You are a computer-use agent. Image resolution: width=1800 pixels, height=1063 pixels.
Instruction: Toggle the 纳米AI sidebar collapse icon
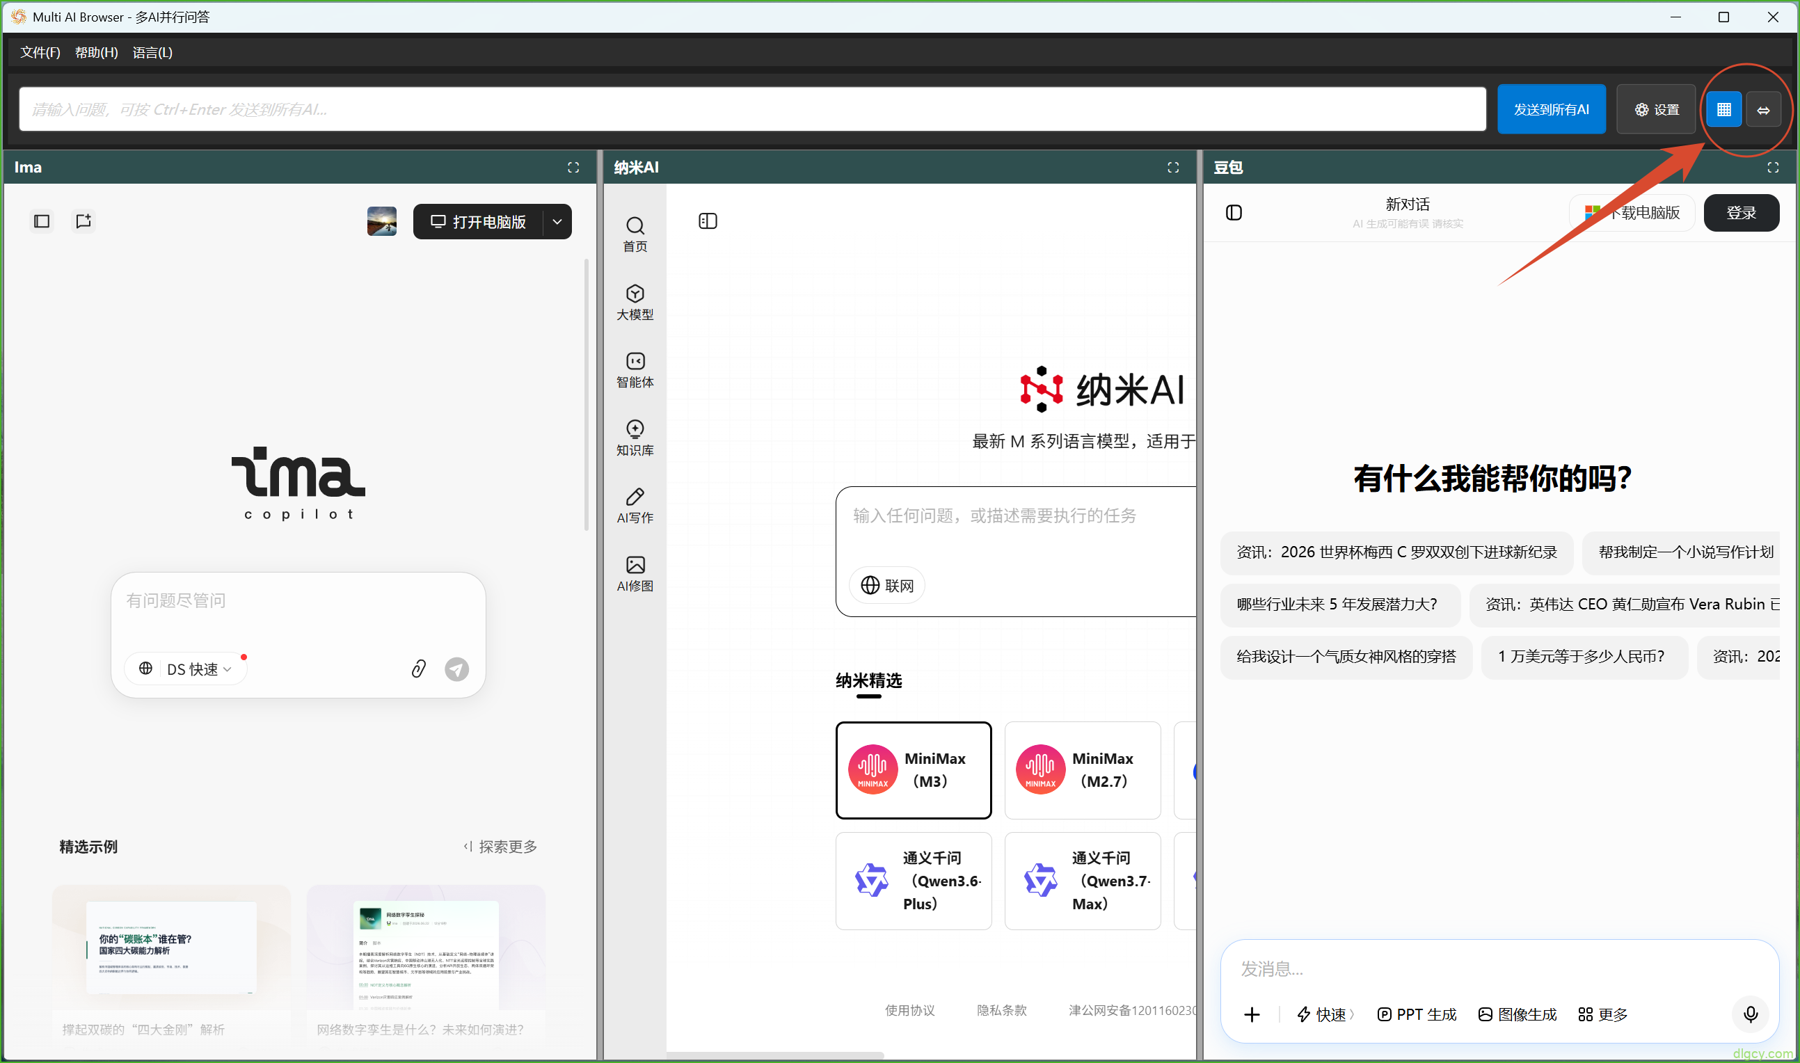point(708,221)
